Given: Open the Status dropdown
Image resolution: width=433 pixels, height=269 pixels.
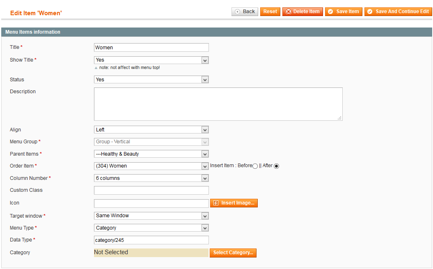Looking at the screenshot, I should pyautogui.click(x=151, y=80).
